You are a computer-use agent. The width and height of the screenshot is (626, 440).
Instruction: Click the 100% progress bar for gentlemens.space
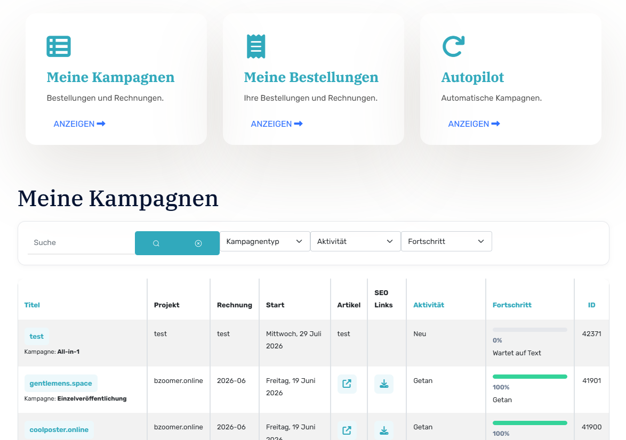(x=530, y=377)
